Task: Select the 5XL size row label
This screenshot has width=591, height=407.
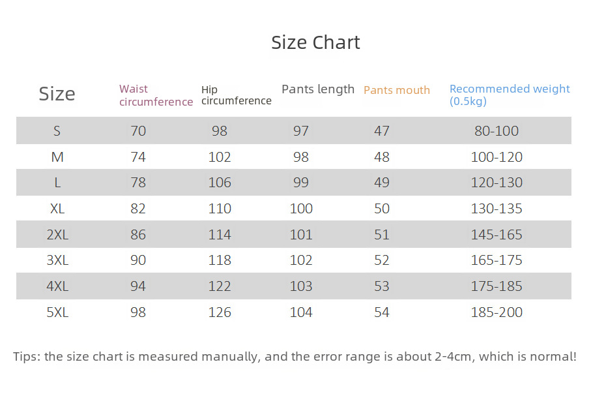Action: point(57,312)
